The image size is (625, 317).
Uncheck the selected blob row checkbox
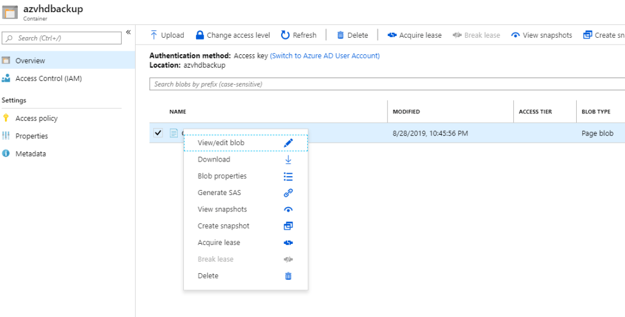click(x=158, y=133)
